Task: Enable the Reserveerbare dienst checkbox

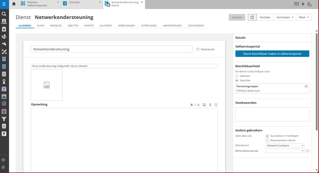Action: [x=267, y=140]
